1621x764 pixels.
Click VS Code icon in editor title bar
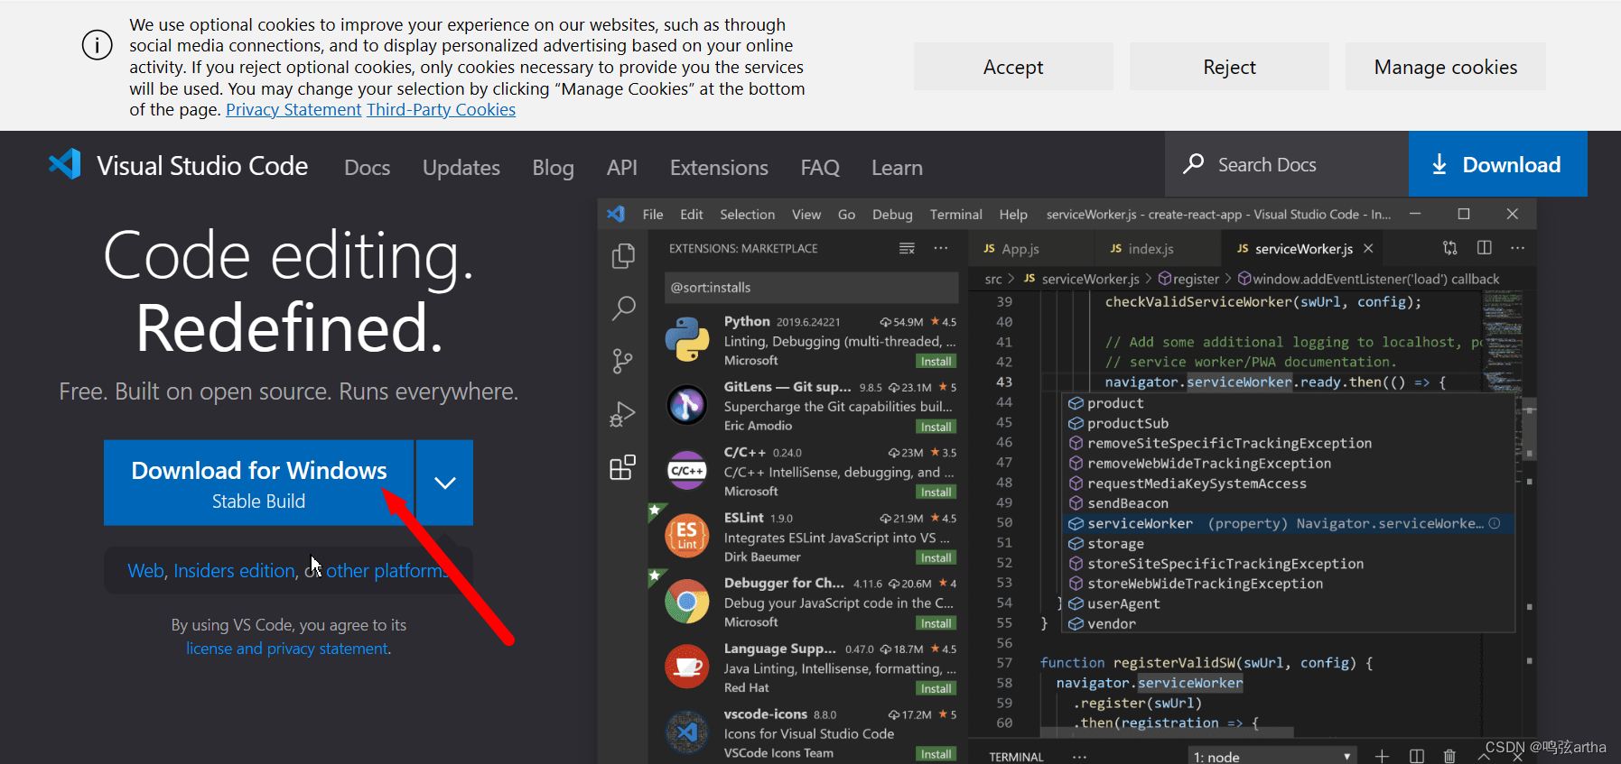tap(616, 214)
